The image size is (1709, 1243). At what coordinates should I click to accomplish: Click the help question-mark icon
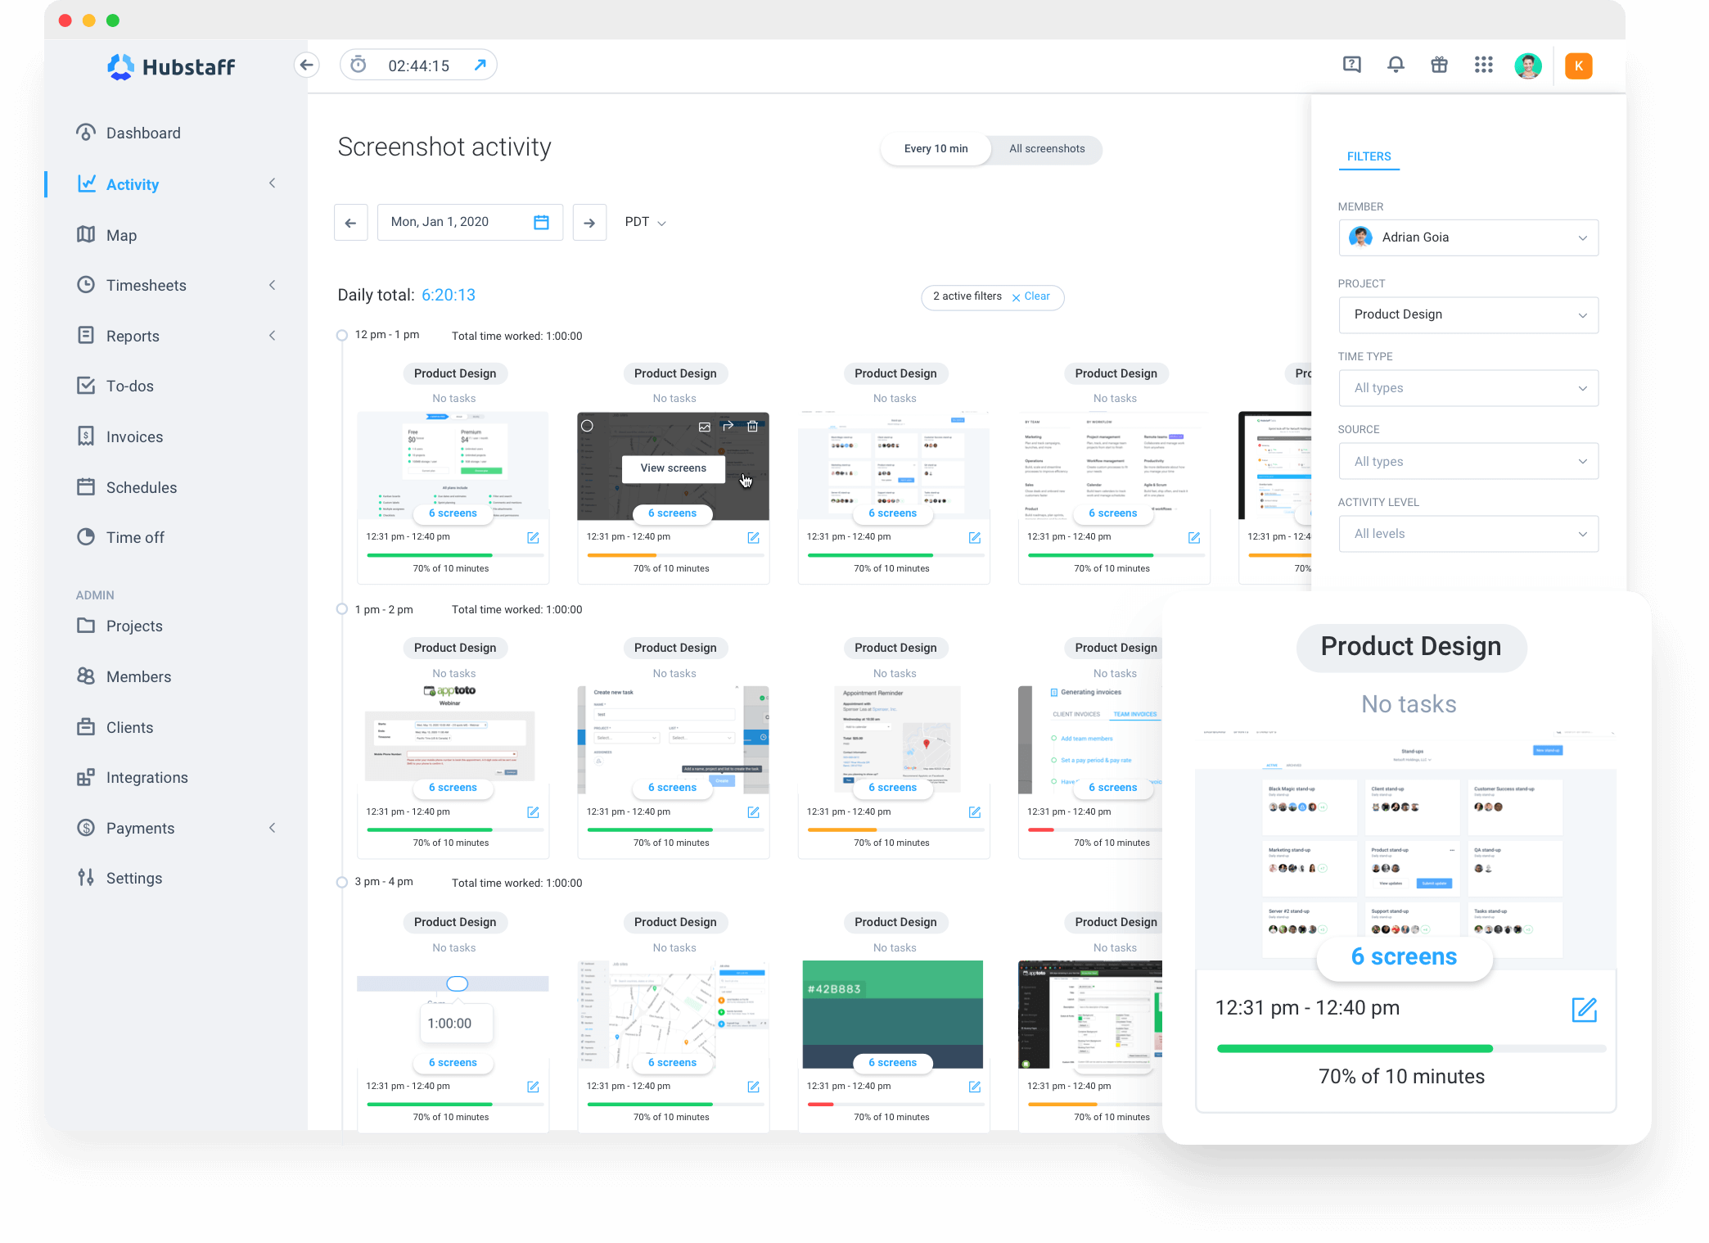[x=1351, y=65]
